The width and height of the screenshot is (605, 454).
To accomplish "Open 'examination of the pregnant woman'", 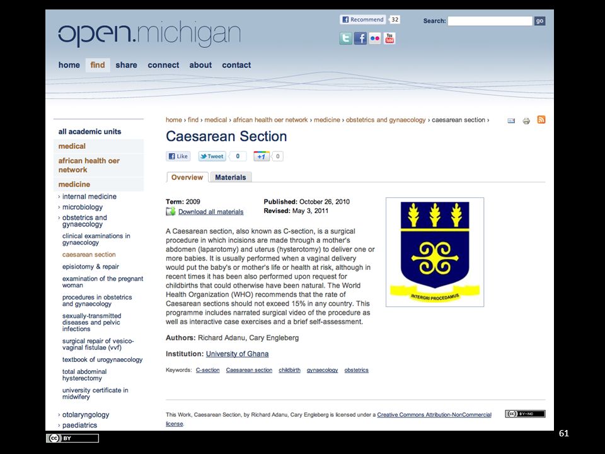I will pos(103,282).
